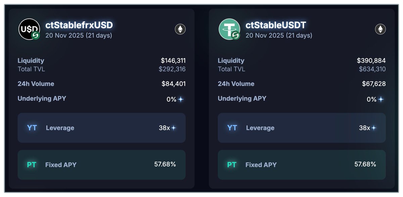Open the ctStablefrxUSD market title

[79, 25]
